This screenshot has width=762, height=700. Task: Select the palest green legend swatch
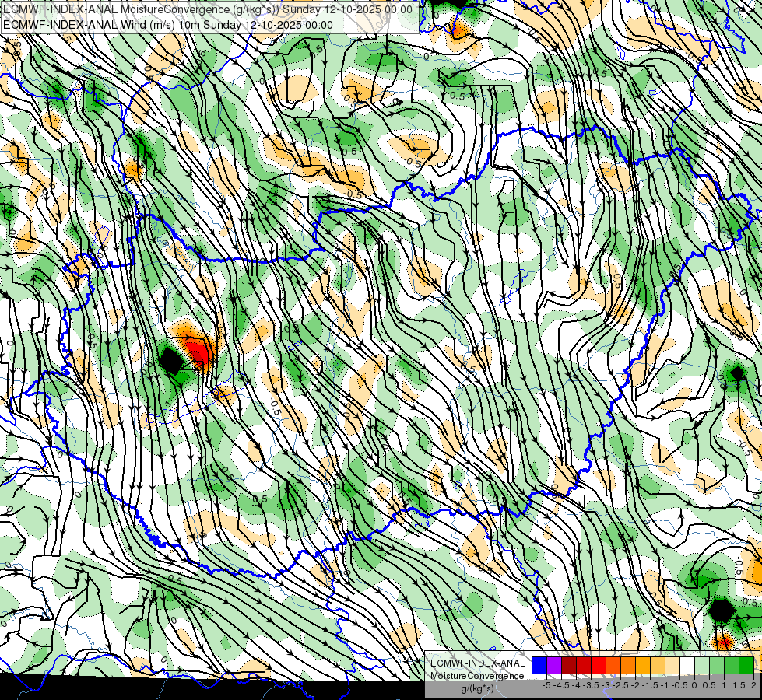pos(702,665)
